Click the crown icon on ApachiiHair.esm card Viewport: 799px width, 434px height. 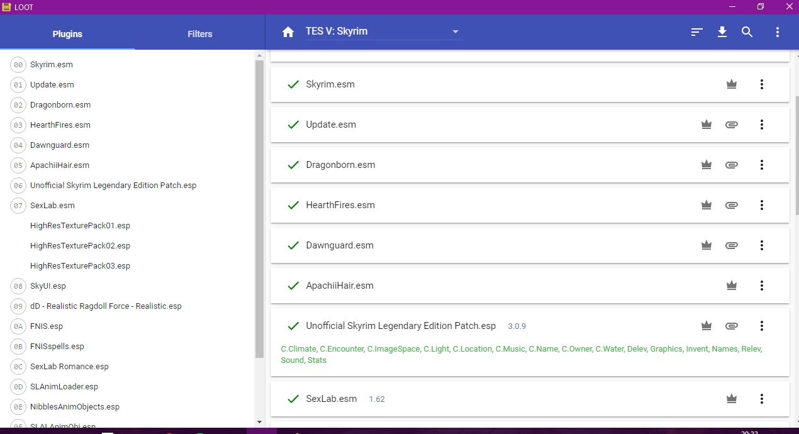732,286
